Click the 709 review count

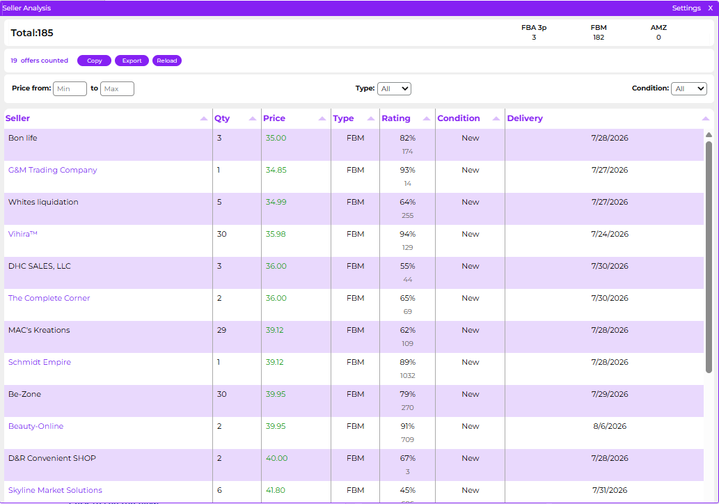[407, 440]
